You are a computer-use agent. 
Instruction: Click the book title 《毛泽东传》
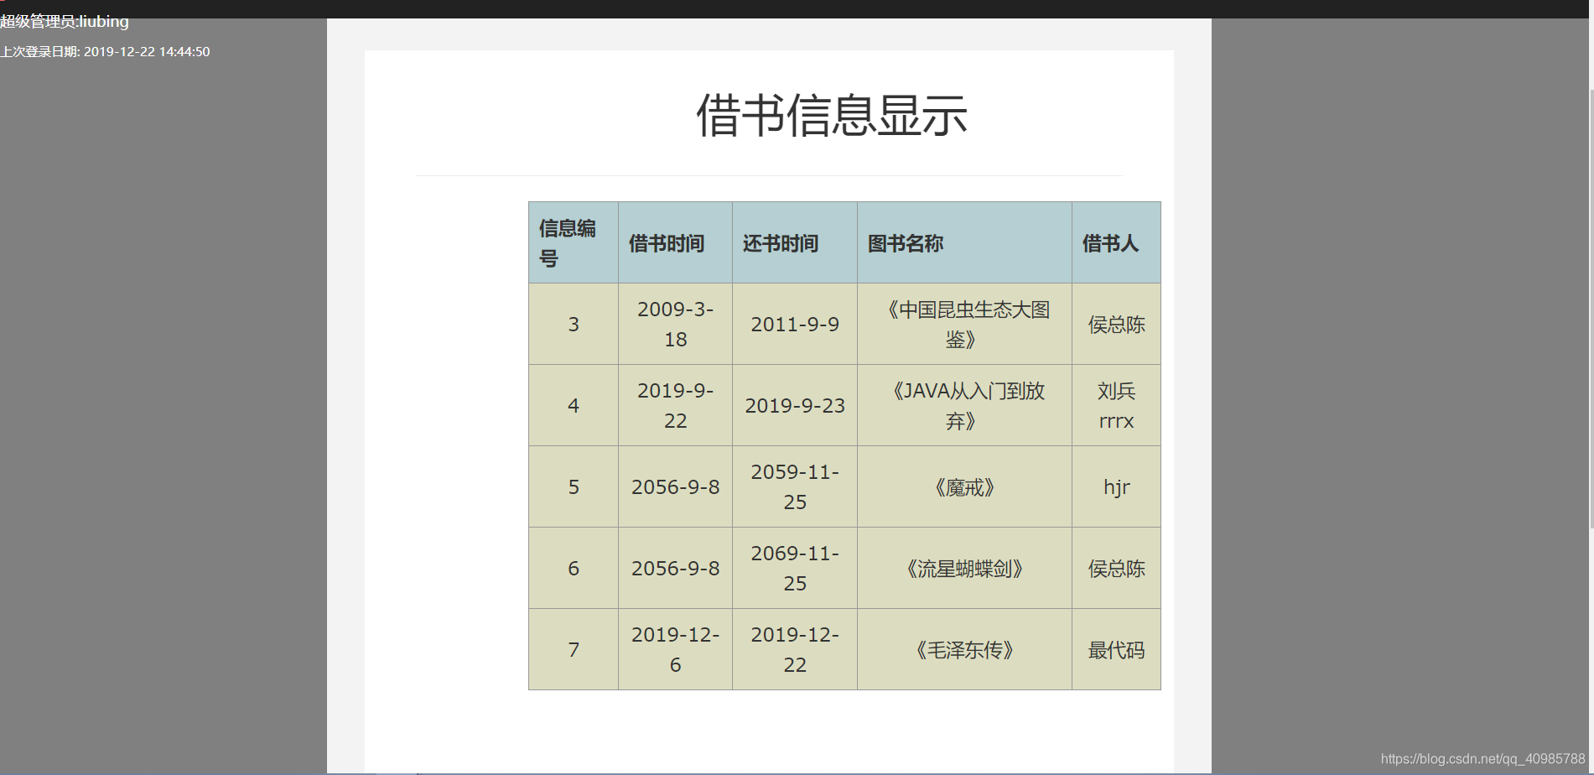964,649
